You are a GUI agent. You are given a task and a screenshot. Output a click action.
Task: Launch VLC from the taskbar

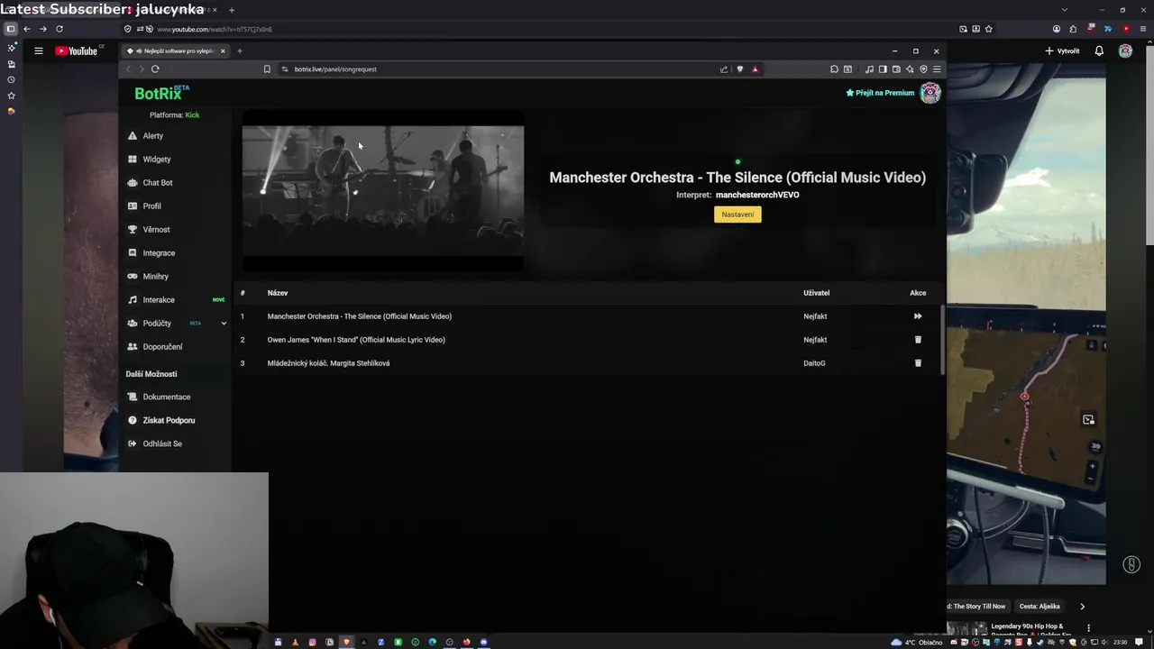295,642
